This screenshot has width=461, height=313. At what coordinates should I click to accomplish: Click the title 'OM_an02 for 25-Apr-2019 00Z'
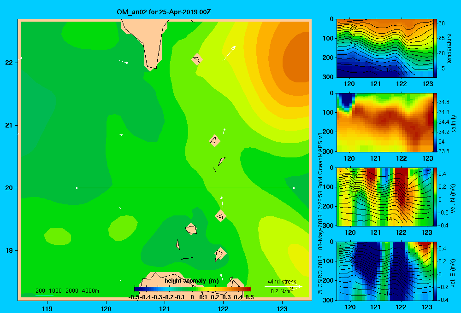coord(164,12)
